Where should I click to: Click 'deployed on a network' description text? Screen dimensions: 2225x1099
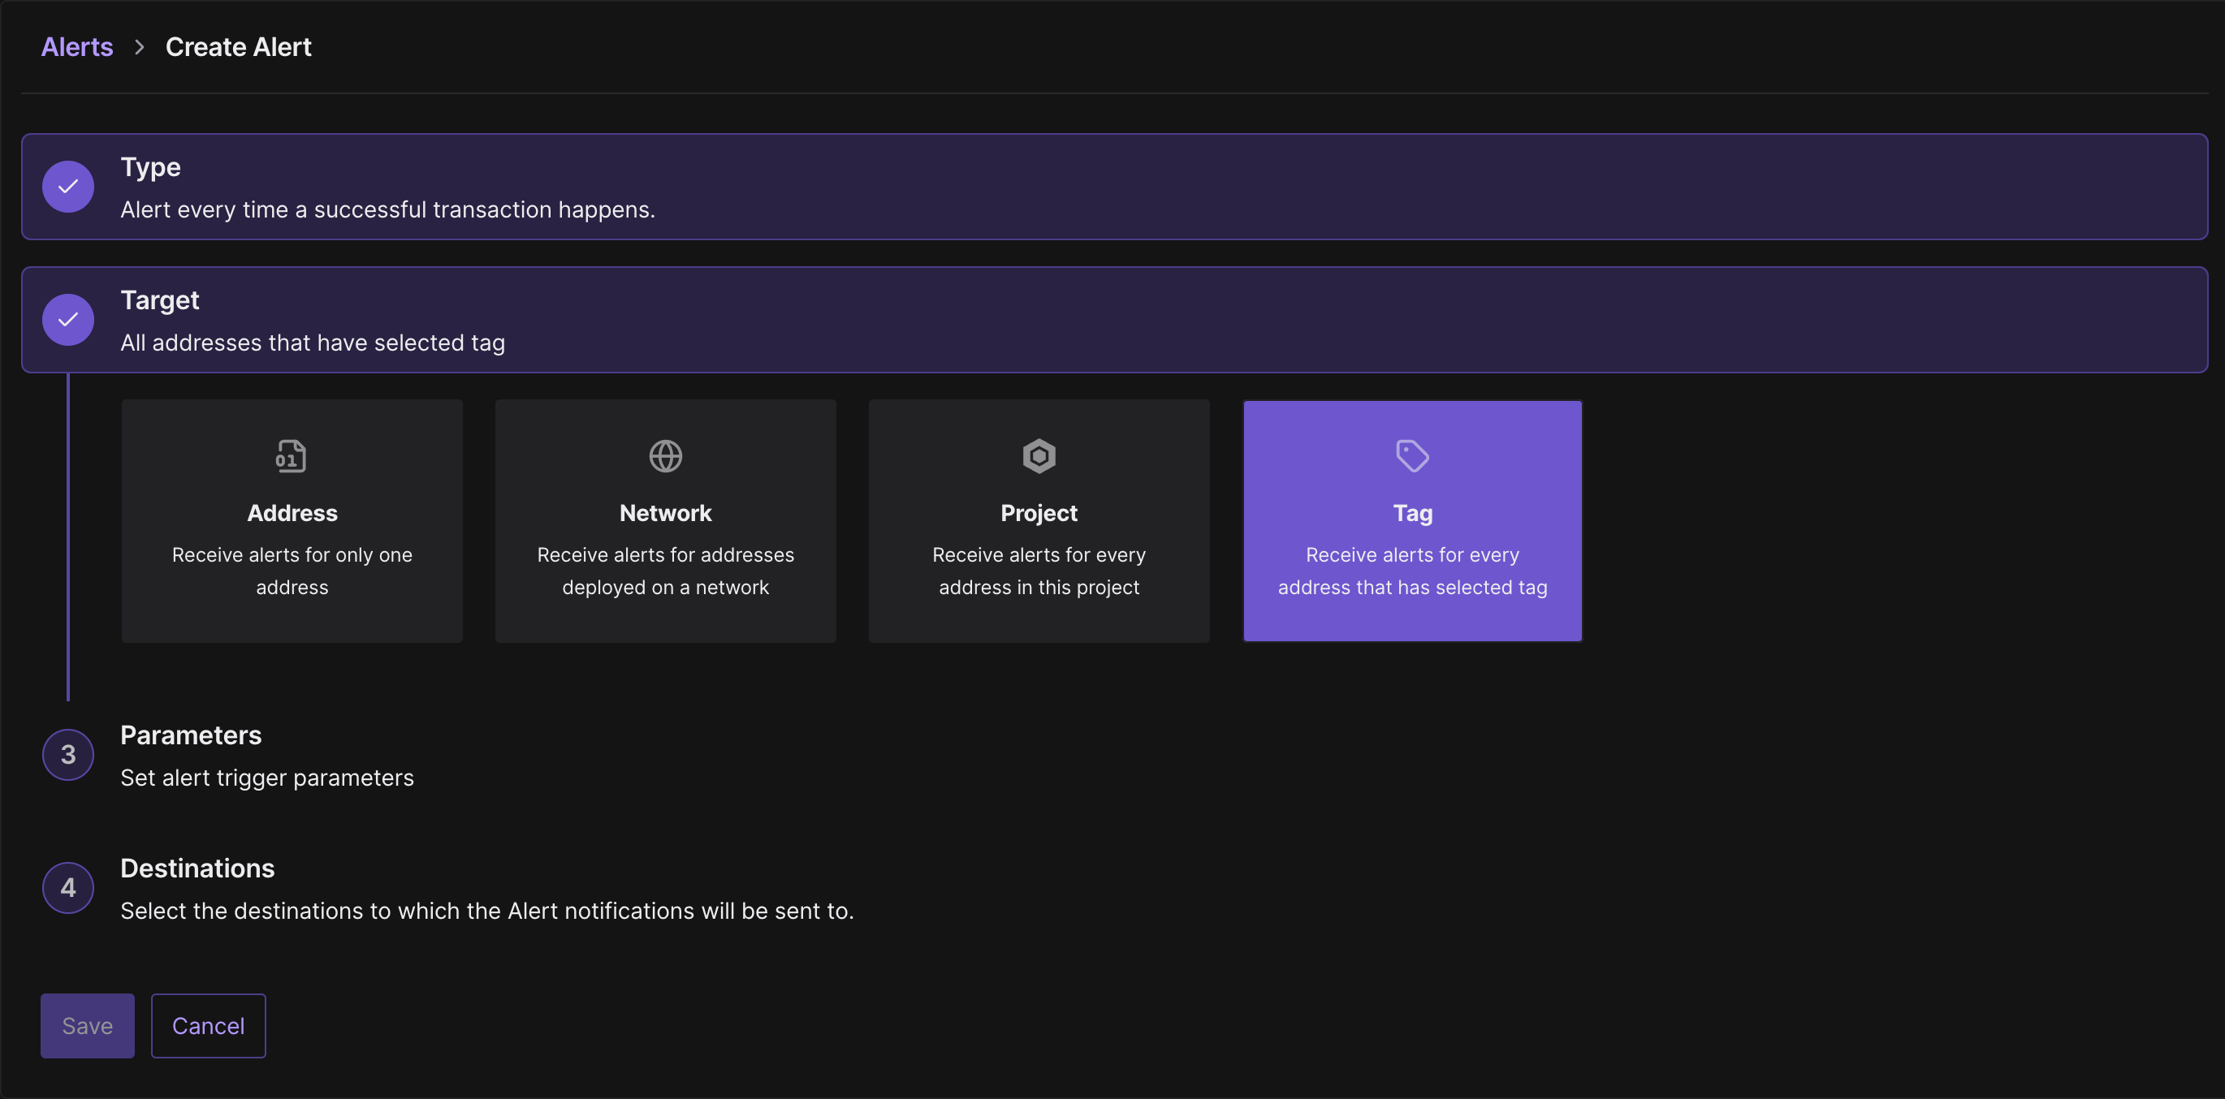point(665,587)
